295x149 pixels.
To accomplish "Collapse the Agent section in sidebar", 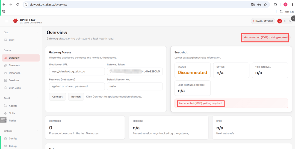I will point(37,98).
